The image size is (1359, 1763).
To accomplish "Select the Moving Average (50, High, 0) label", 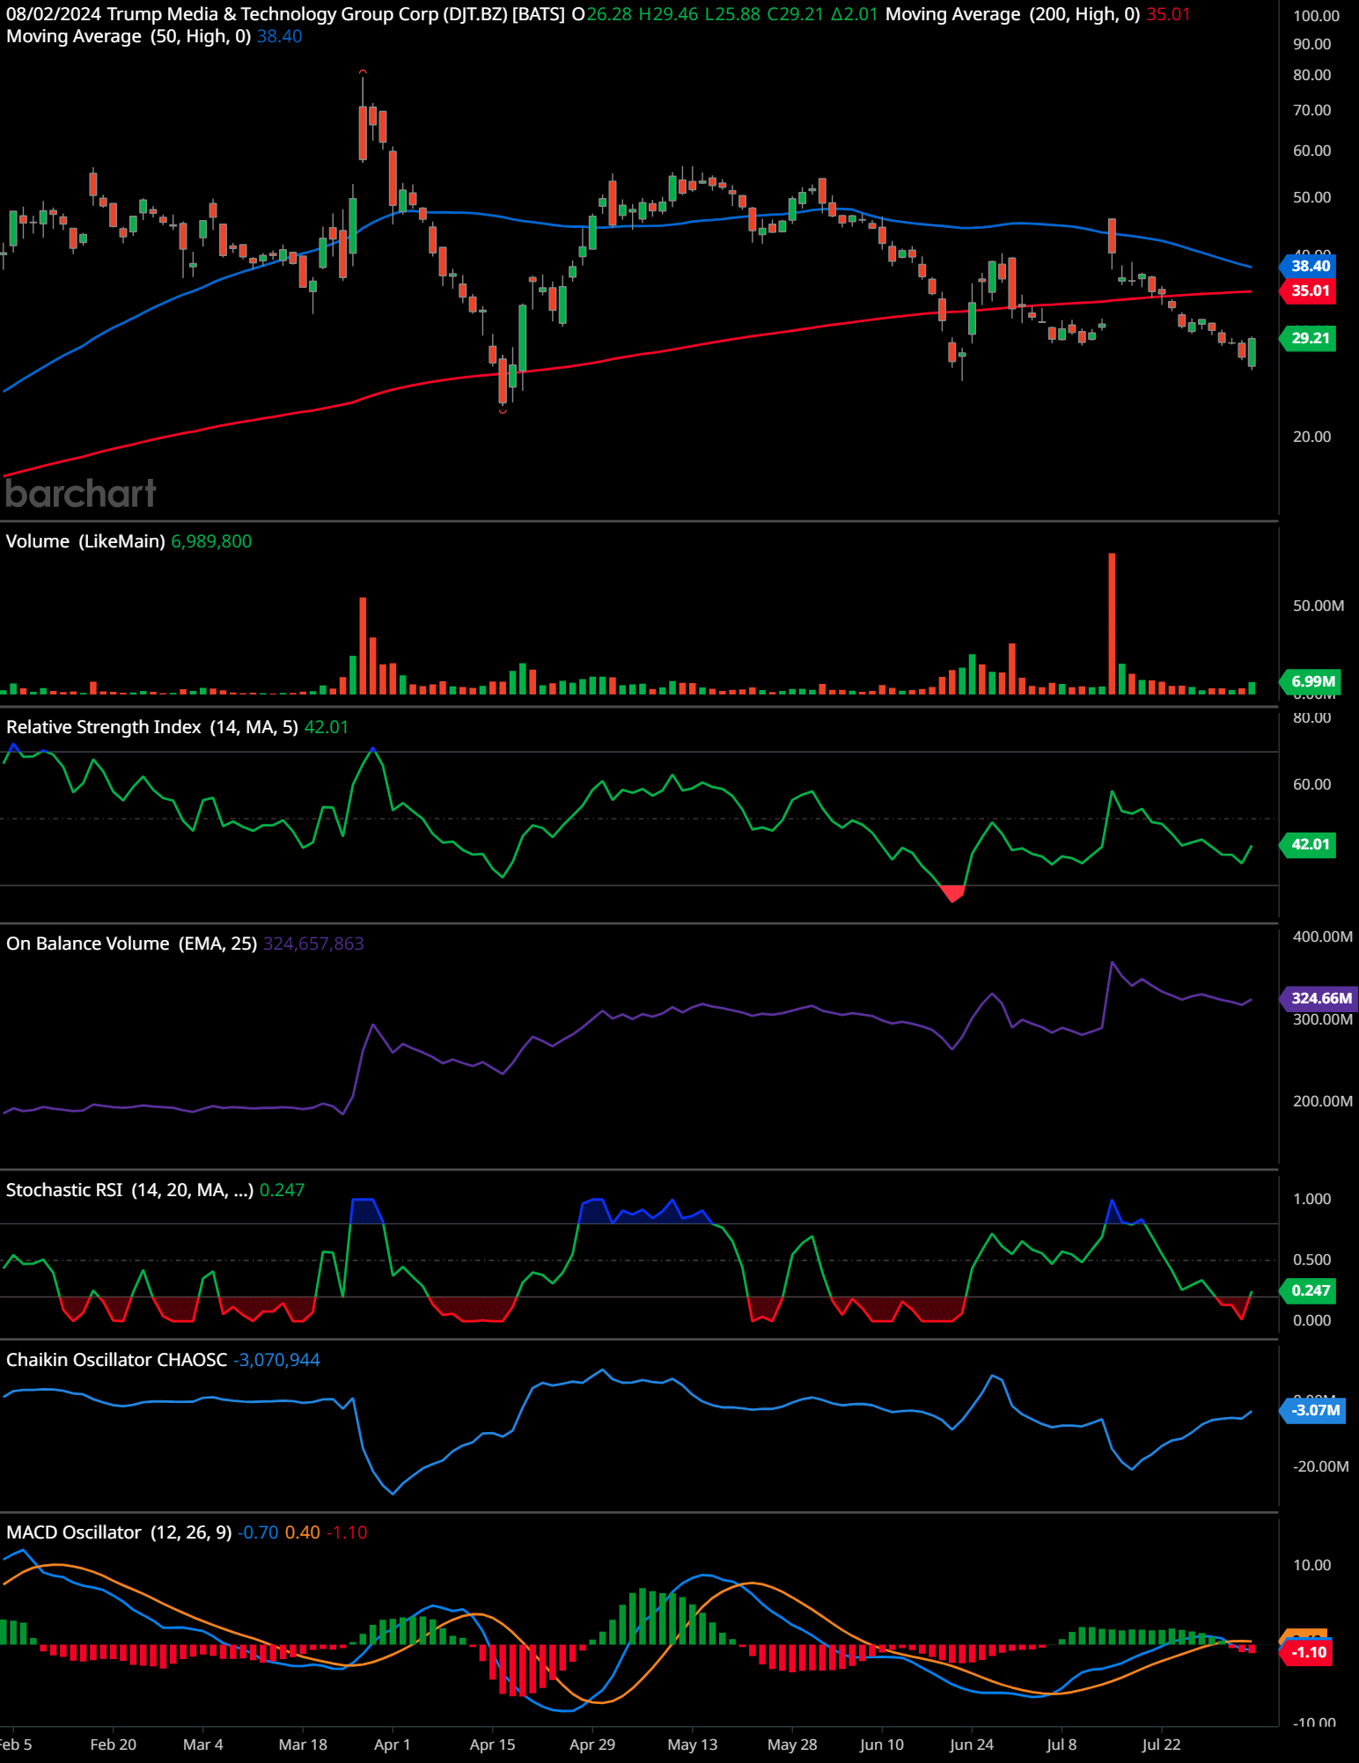I will coord(129,37).
